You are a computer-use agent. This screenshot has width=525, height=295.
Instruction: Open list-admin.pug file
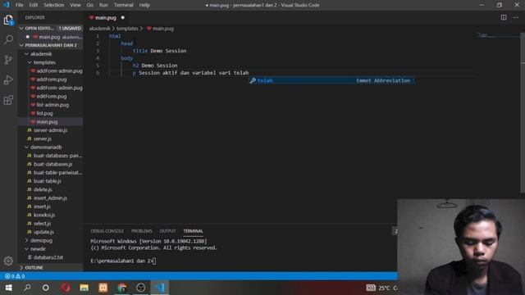pos(52,105)
